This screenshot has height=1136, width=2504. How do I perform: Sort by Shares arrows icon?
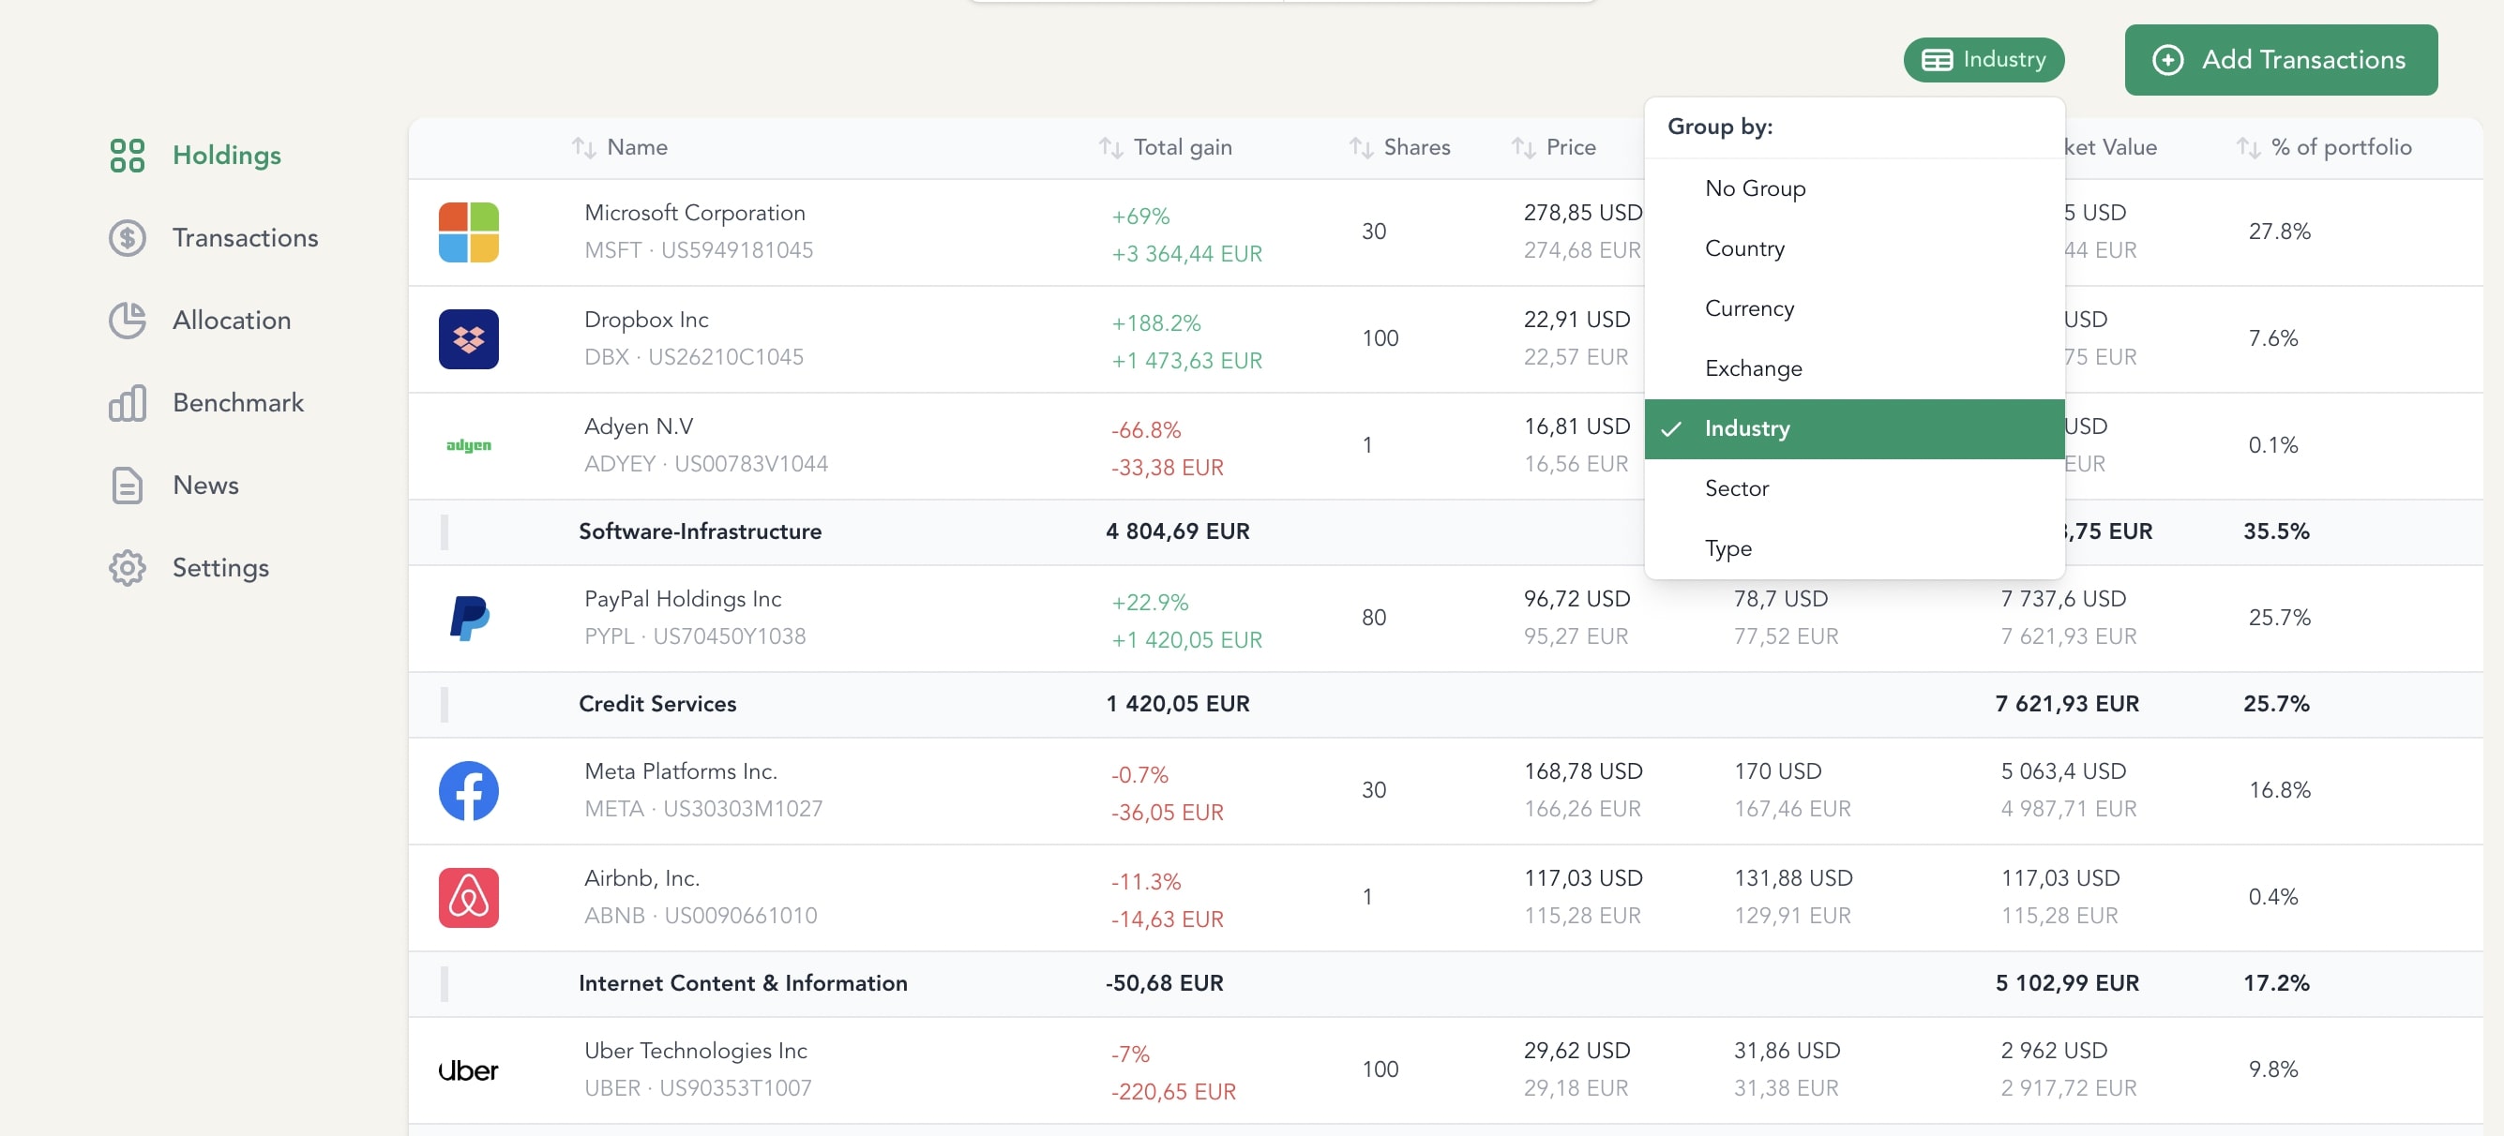point(1360,148)
